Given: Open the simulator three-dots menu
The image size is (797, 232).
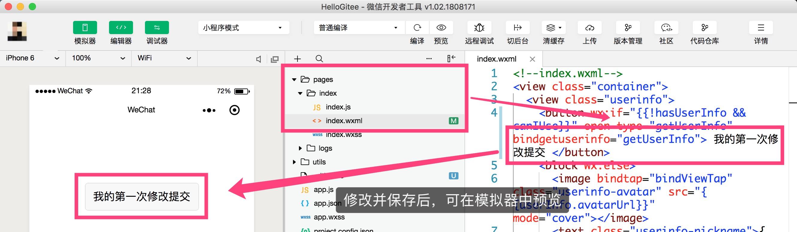Looking at the screenshot, I should coord(209,110).
